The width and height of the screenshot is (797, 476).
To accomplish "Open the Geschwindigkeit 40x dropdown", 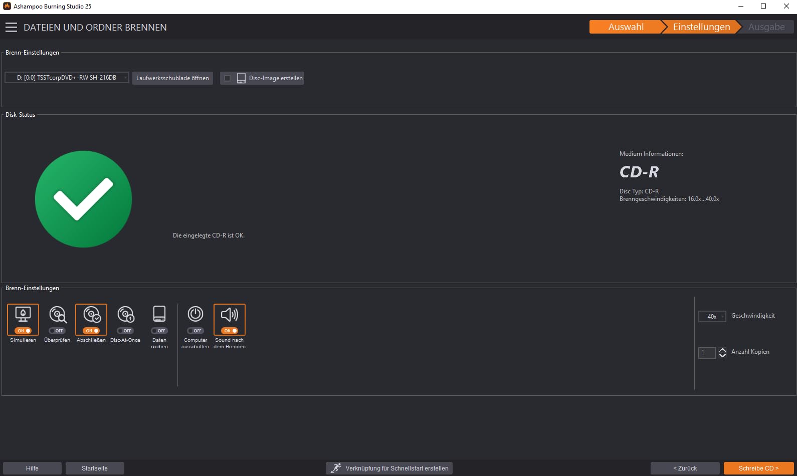I will click(x=712, y=316).
